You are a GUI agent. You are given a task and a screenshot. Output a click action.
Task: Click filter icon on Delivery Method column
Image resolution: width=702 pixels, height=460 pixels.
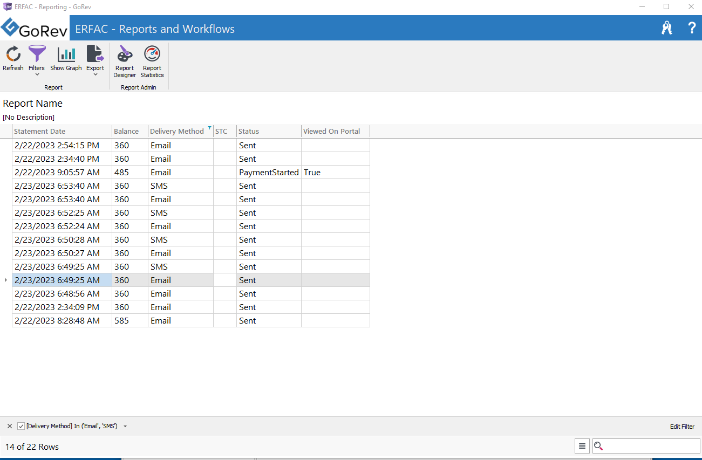[209, 128]
